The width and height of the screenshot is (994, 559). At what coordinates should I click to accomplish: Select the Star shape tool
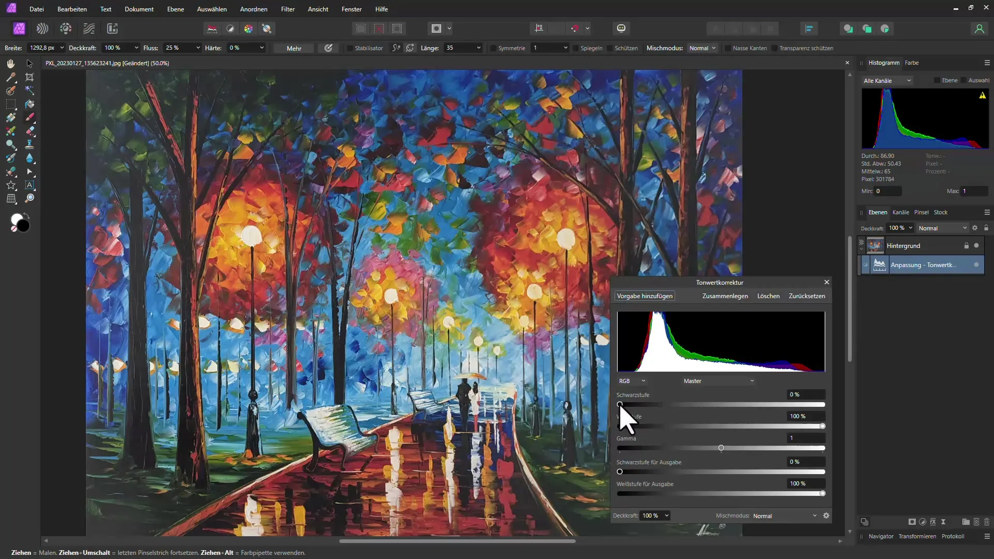[x=11, y=185]
